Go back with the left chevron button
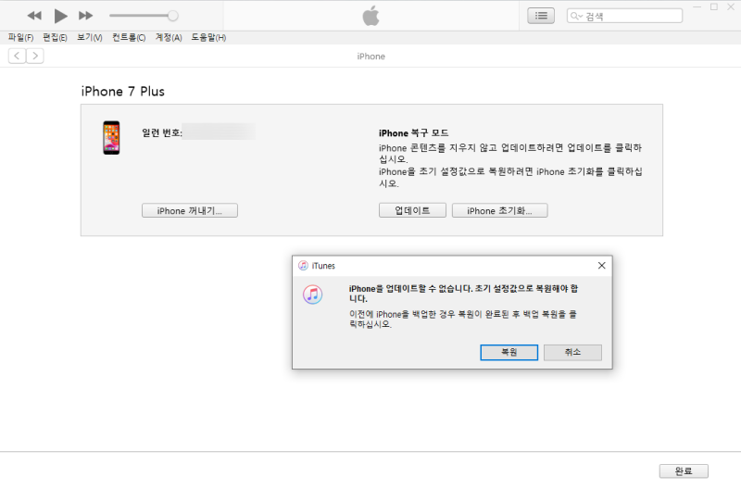 tap(17, 56)
